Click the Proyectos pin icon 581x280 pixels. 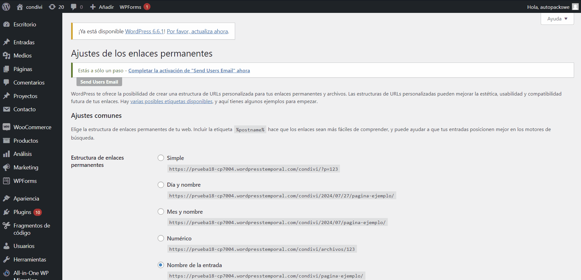click(6, 96)
